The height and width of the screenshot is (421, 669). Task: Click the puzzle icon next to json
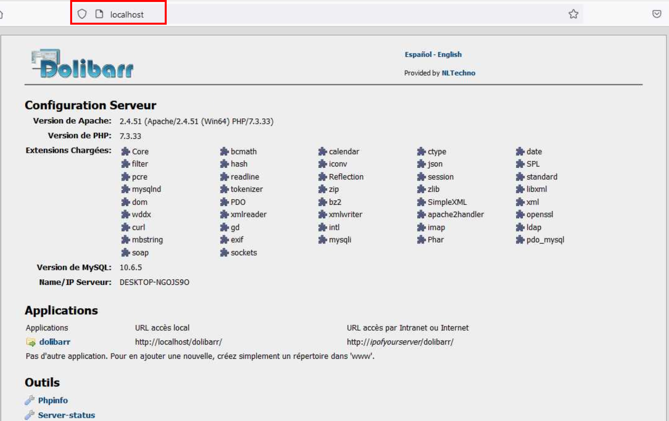click(x=421, y=164)
